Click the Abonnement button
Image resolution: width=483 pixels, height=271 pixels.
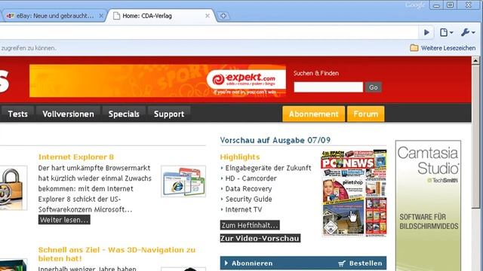point(314,114)
